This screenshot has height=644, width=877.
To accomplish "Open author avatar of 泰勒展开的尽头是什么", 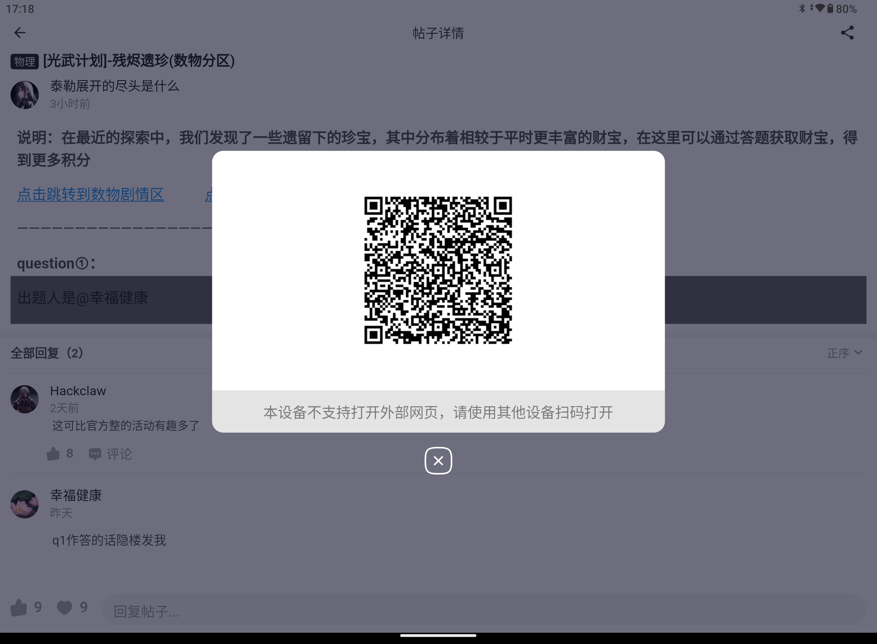I will [x=25, y=95].
